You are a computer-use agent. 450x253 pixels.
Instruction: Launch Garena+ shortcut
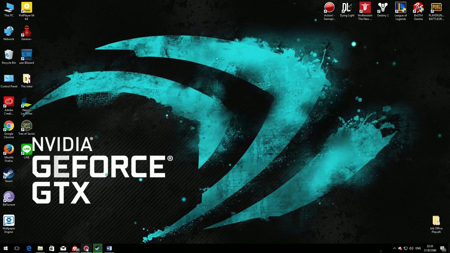coord(26,34)
